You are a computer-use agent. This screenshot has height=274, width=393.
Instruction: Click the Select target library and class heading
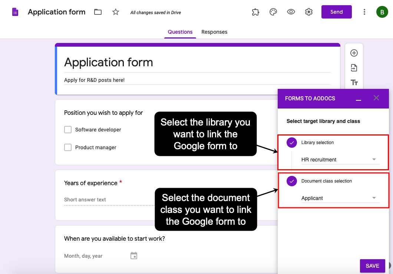click(x=323, y=121)
